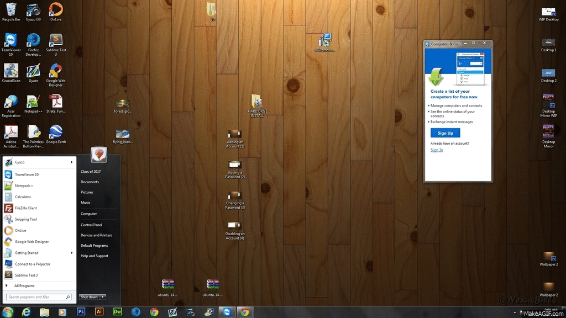Open Dreamweaver from the taskbar
The image size is (566, 318).
pos(117,312)
